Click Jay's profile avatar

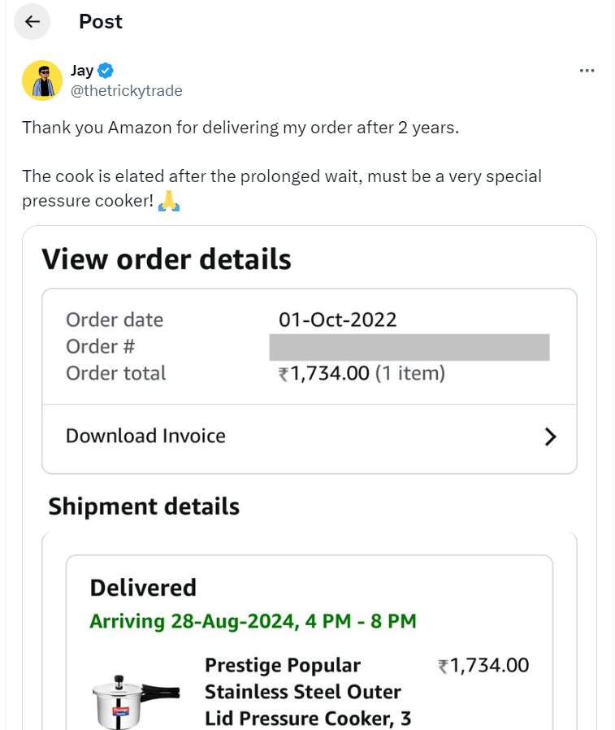coord(42,80)
